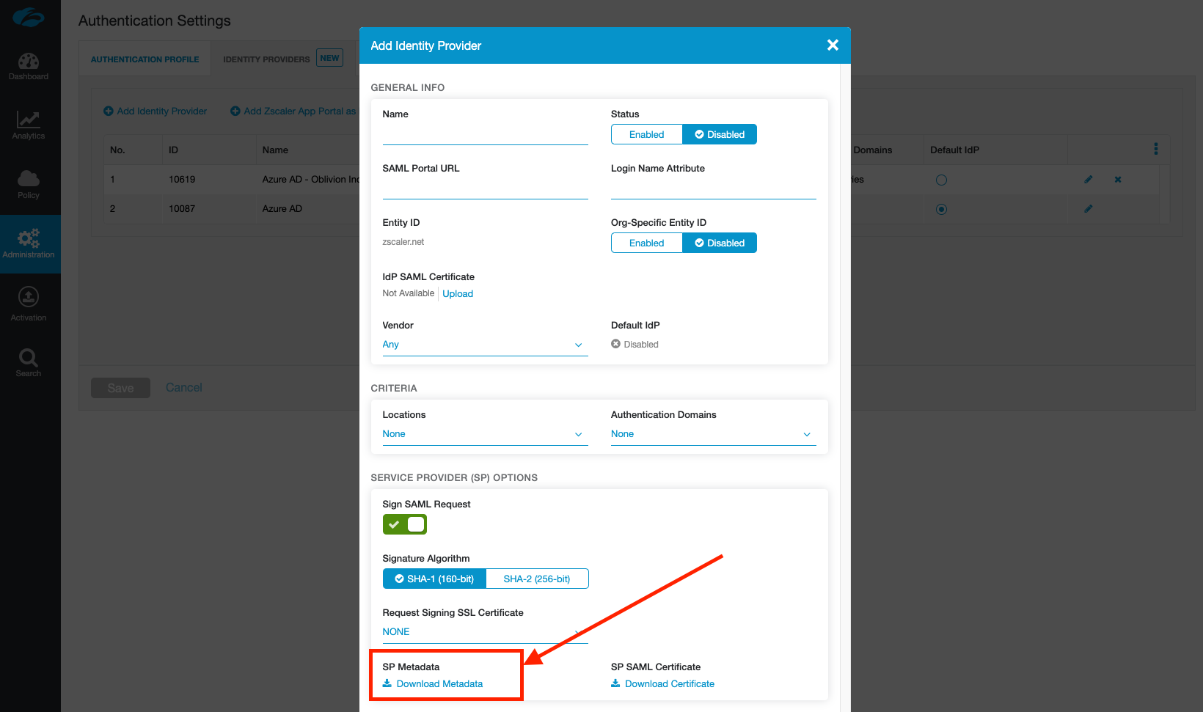The height and width of the screenshot is (712, 1203).
Task: Select SHA-2 (256-bit) signature algorithm
Action: point(537,579)
